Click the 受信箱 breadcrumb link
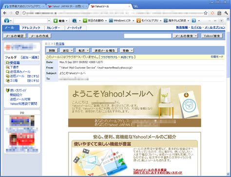The image size is (231, 177). click(60, 44)
